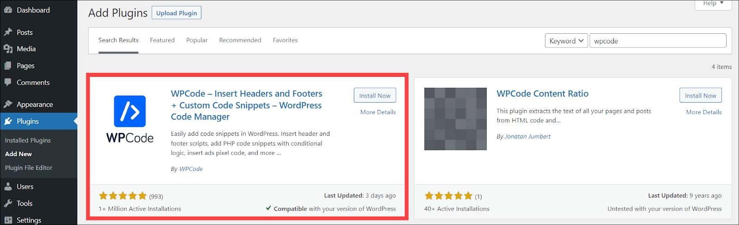This screenshot has height=225, width=739.
Task: Switch to the Search Results tab
Action: tap(118, 40)
